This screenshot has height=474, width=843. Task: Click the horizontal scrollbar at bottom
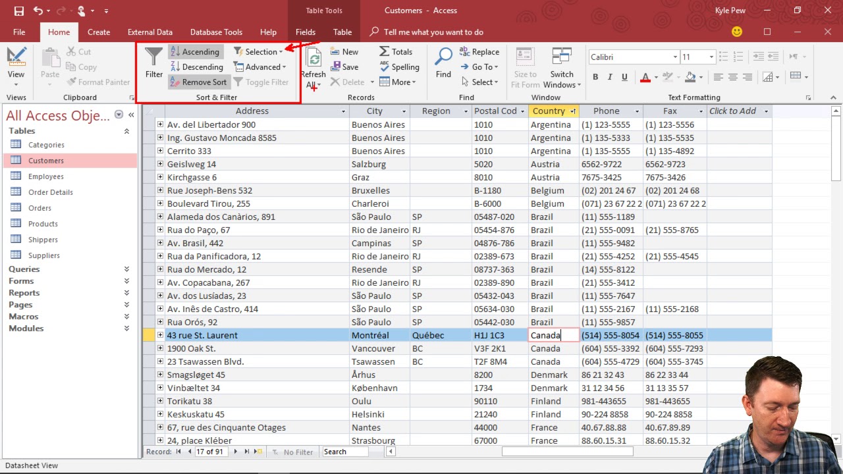(x=568, y=452)
